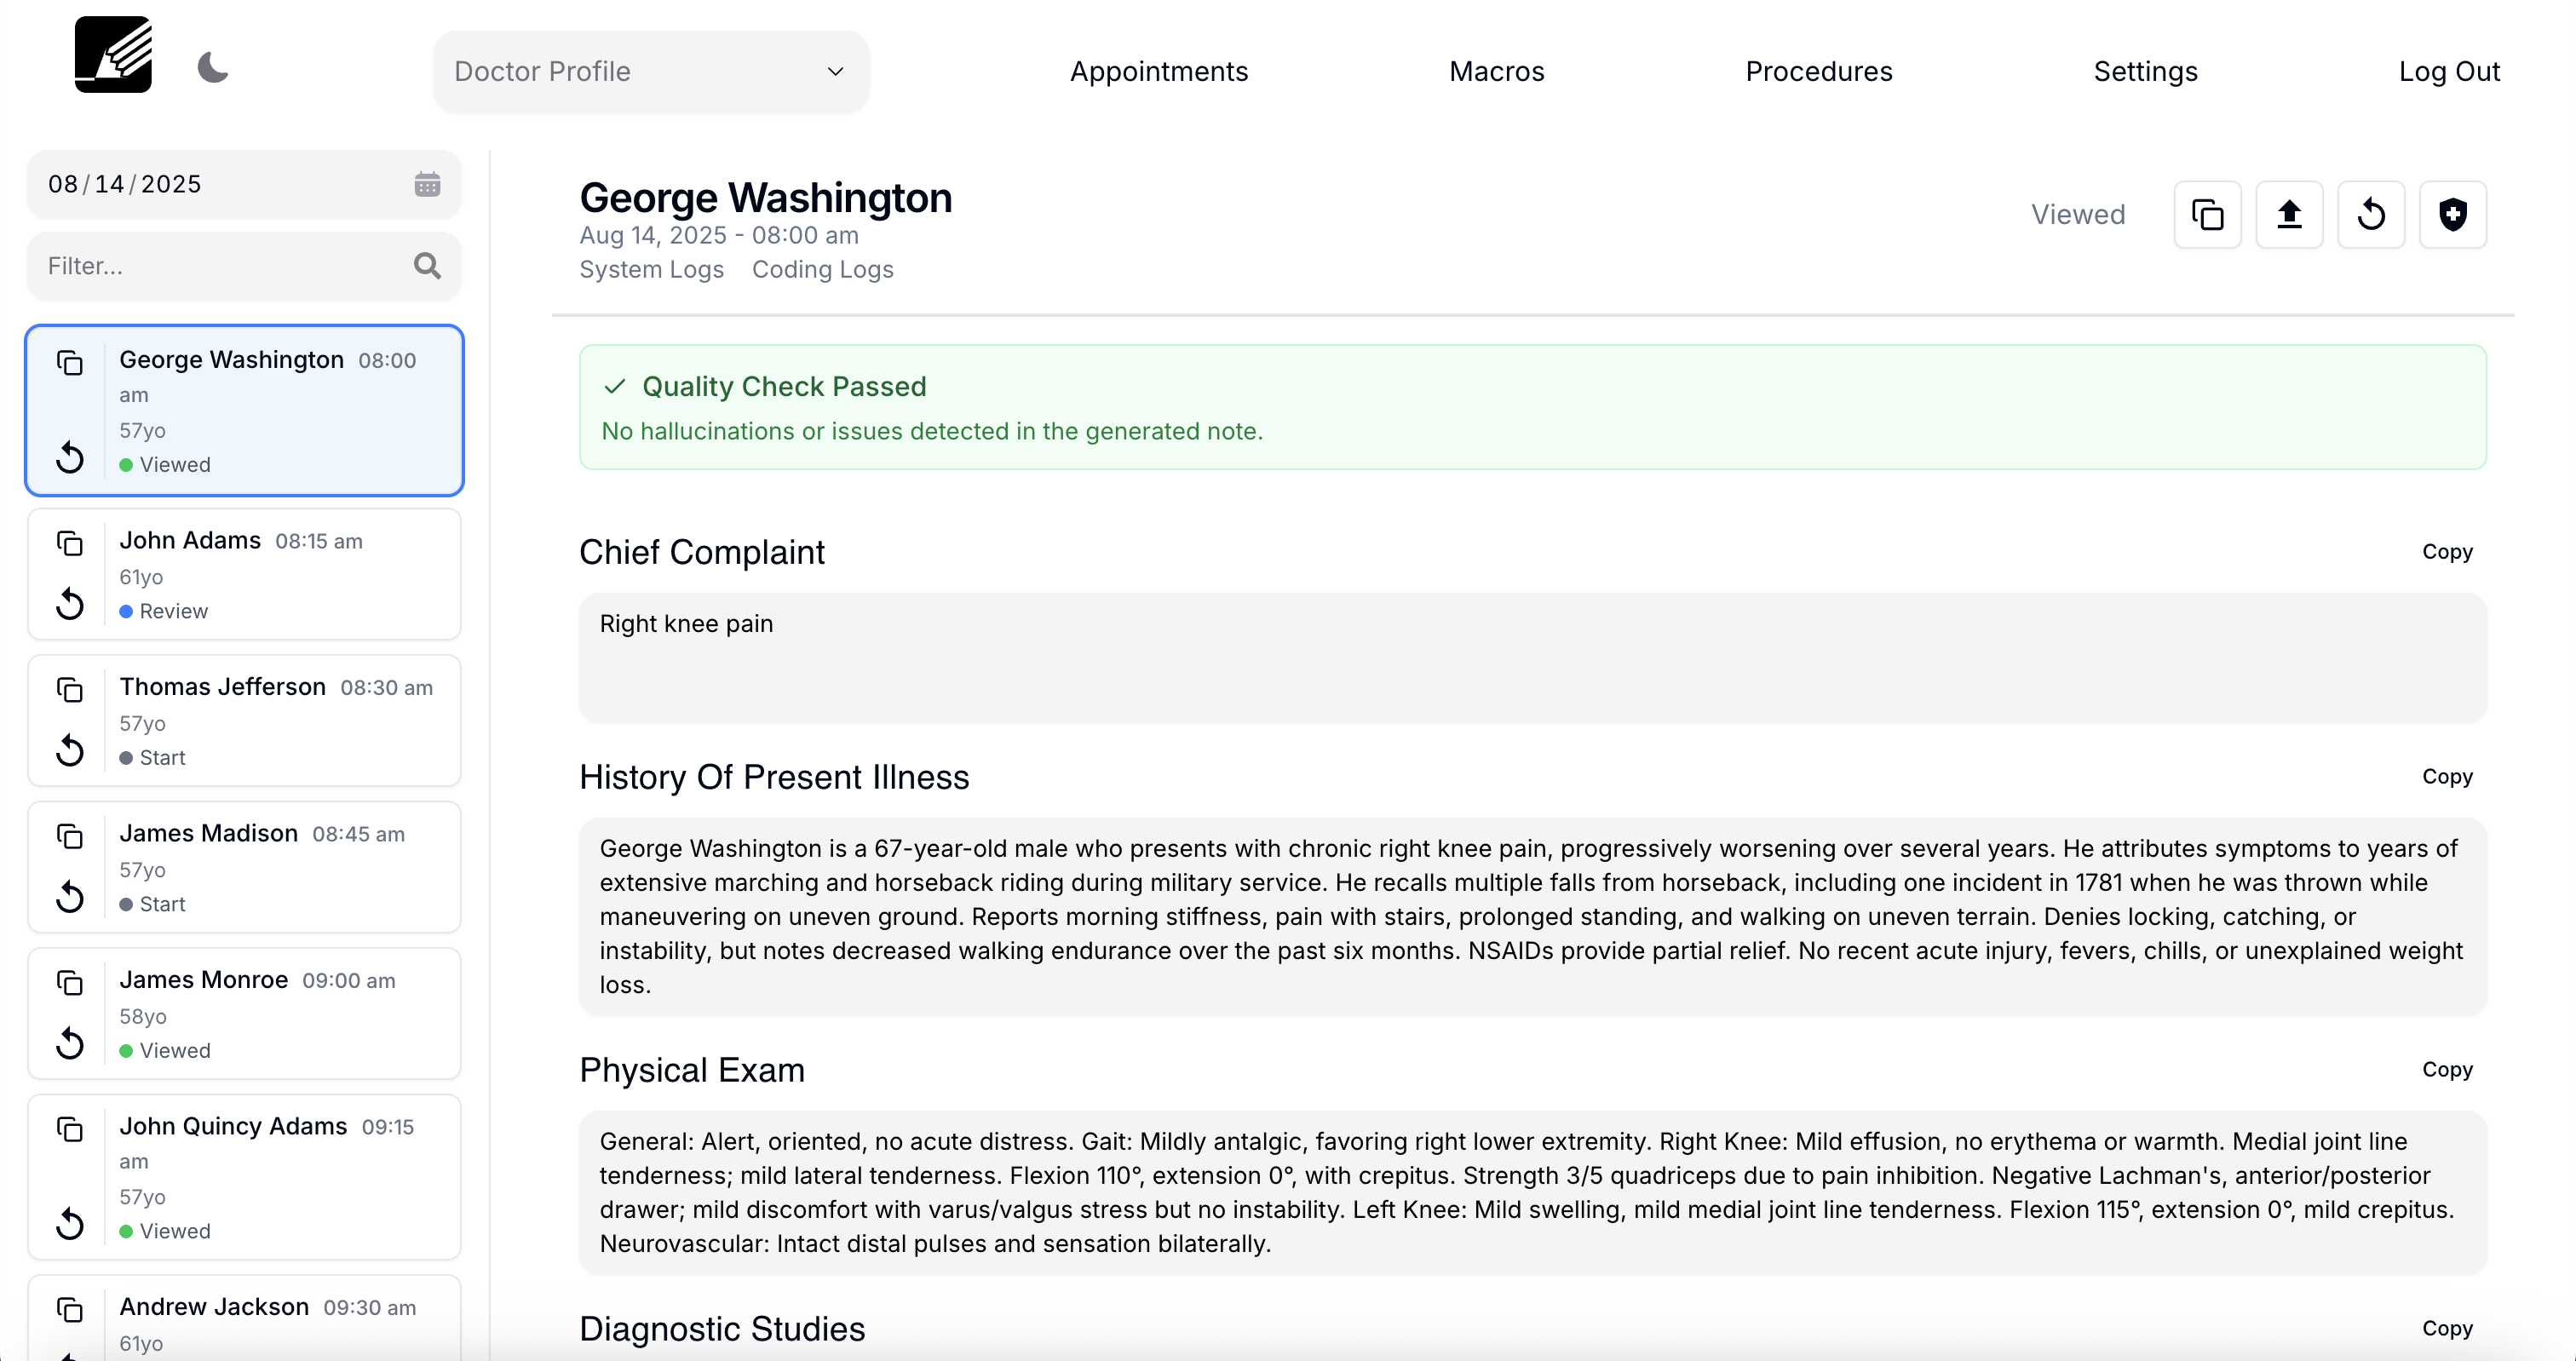Image resolution: width=2576 pixels, height=1361 pixels.
Task: Open the upload/export note icon
Action: click(x=2289, y=214)
